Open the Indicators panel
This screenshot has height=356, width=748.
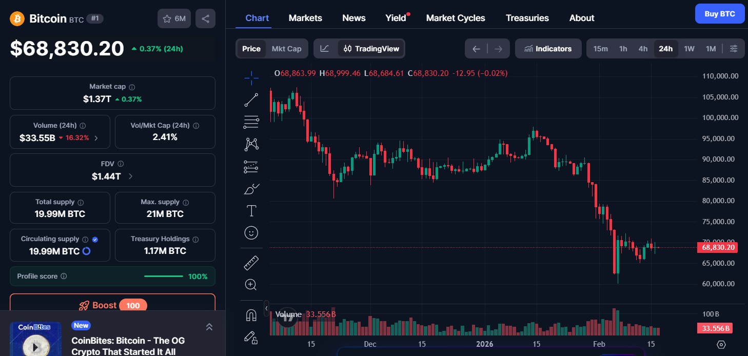click(x=548, y=48)
